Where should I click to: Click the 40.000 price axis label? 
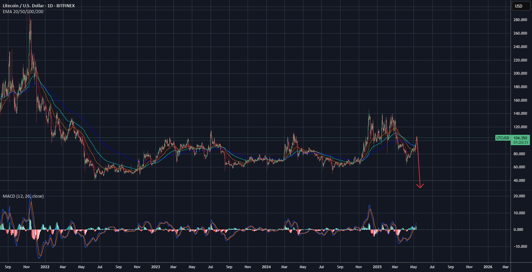[520, 180]
